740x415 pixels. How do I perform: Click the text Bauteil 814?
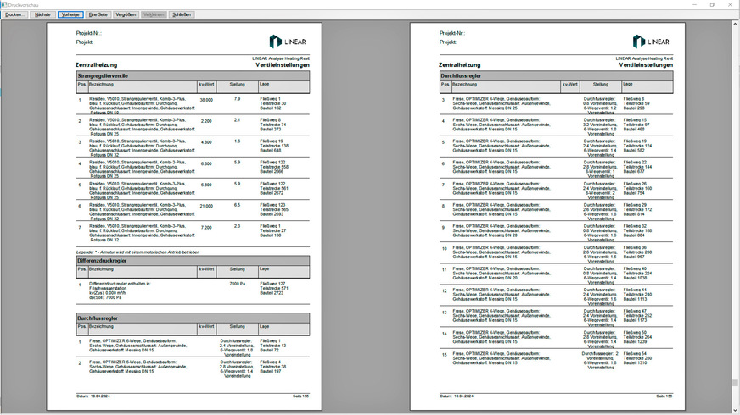(634, 214)
